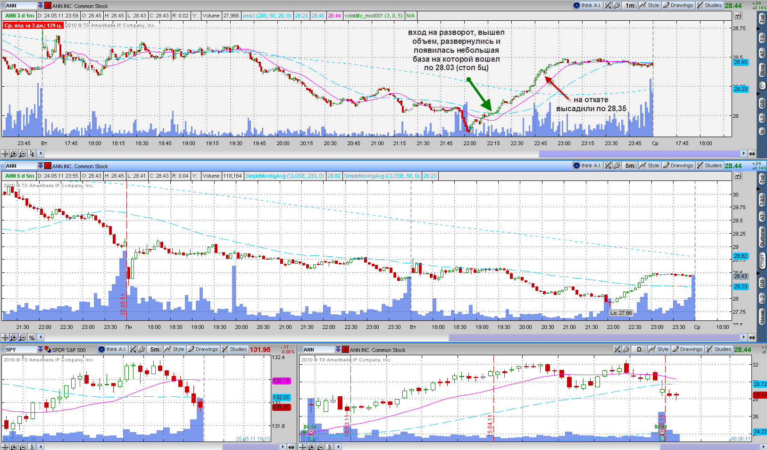Toggle dollar scale icon under SPY chart
Image resolution: width=767 pixels, height=450 pixels.
(x=32, y=447)
